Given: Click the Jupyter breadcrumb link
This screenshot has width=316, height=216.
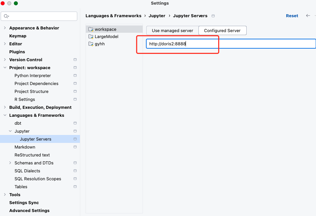Looking at the screenshot, I should (157, 16).
